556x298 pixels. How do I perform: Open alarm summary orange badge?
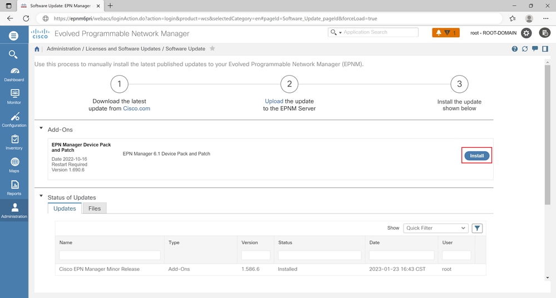coord(446,33)
